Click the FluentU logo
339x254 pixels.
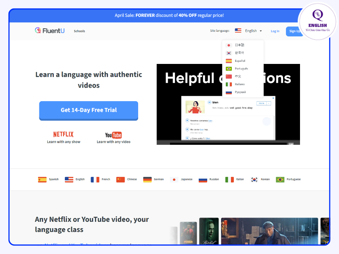[x=50, y=30]
